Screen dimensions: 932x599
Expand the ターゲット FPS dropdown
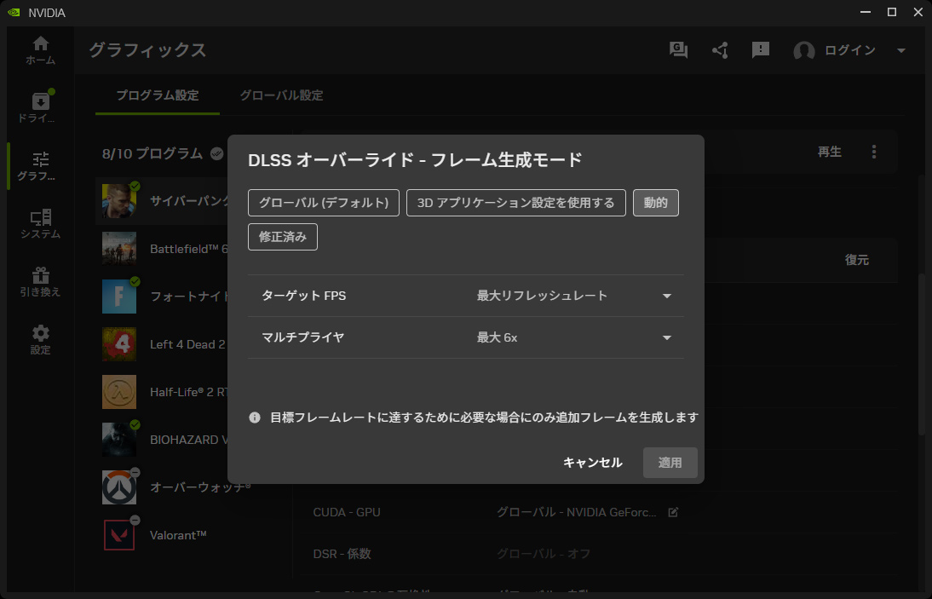click(x=666, y=296)
